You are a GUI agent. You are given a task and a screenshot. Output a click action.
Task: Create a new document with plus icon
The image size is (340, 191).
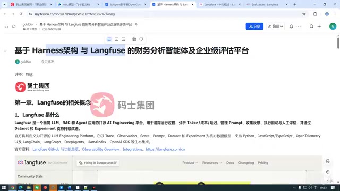[x=319, y=27]
